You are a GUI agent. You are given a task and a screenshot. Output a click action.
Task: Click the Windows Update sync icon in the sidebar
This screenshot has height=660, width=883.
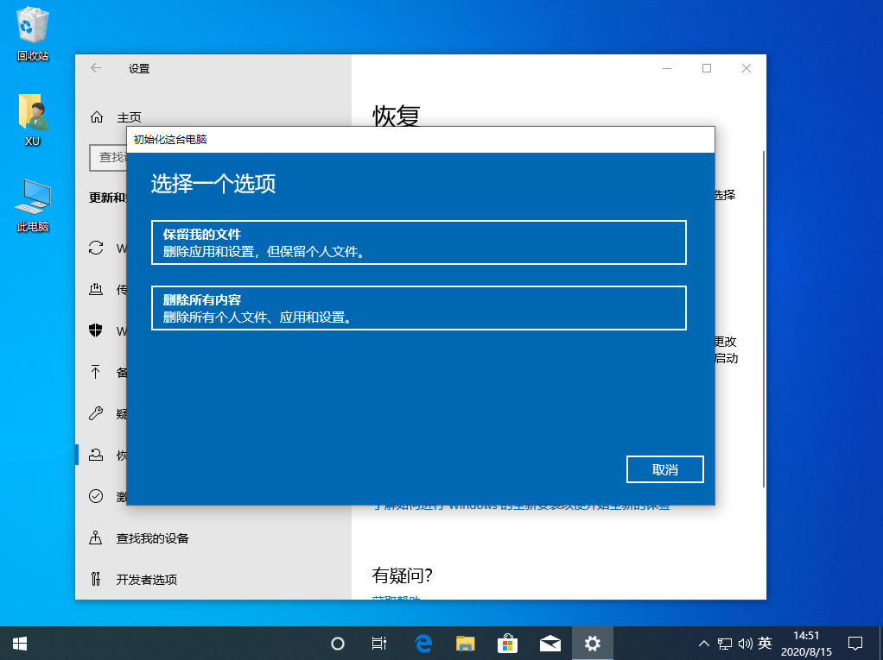pos(97,248)
